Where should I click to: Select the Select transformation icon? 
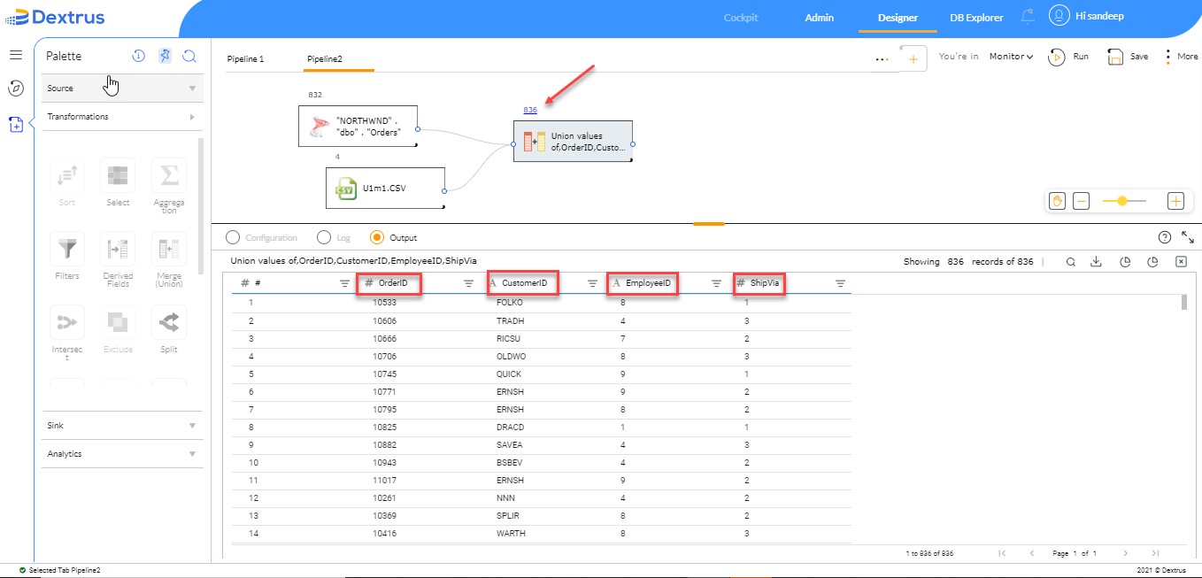point(118,176)
